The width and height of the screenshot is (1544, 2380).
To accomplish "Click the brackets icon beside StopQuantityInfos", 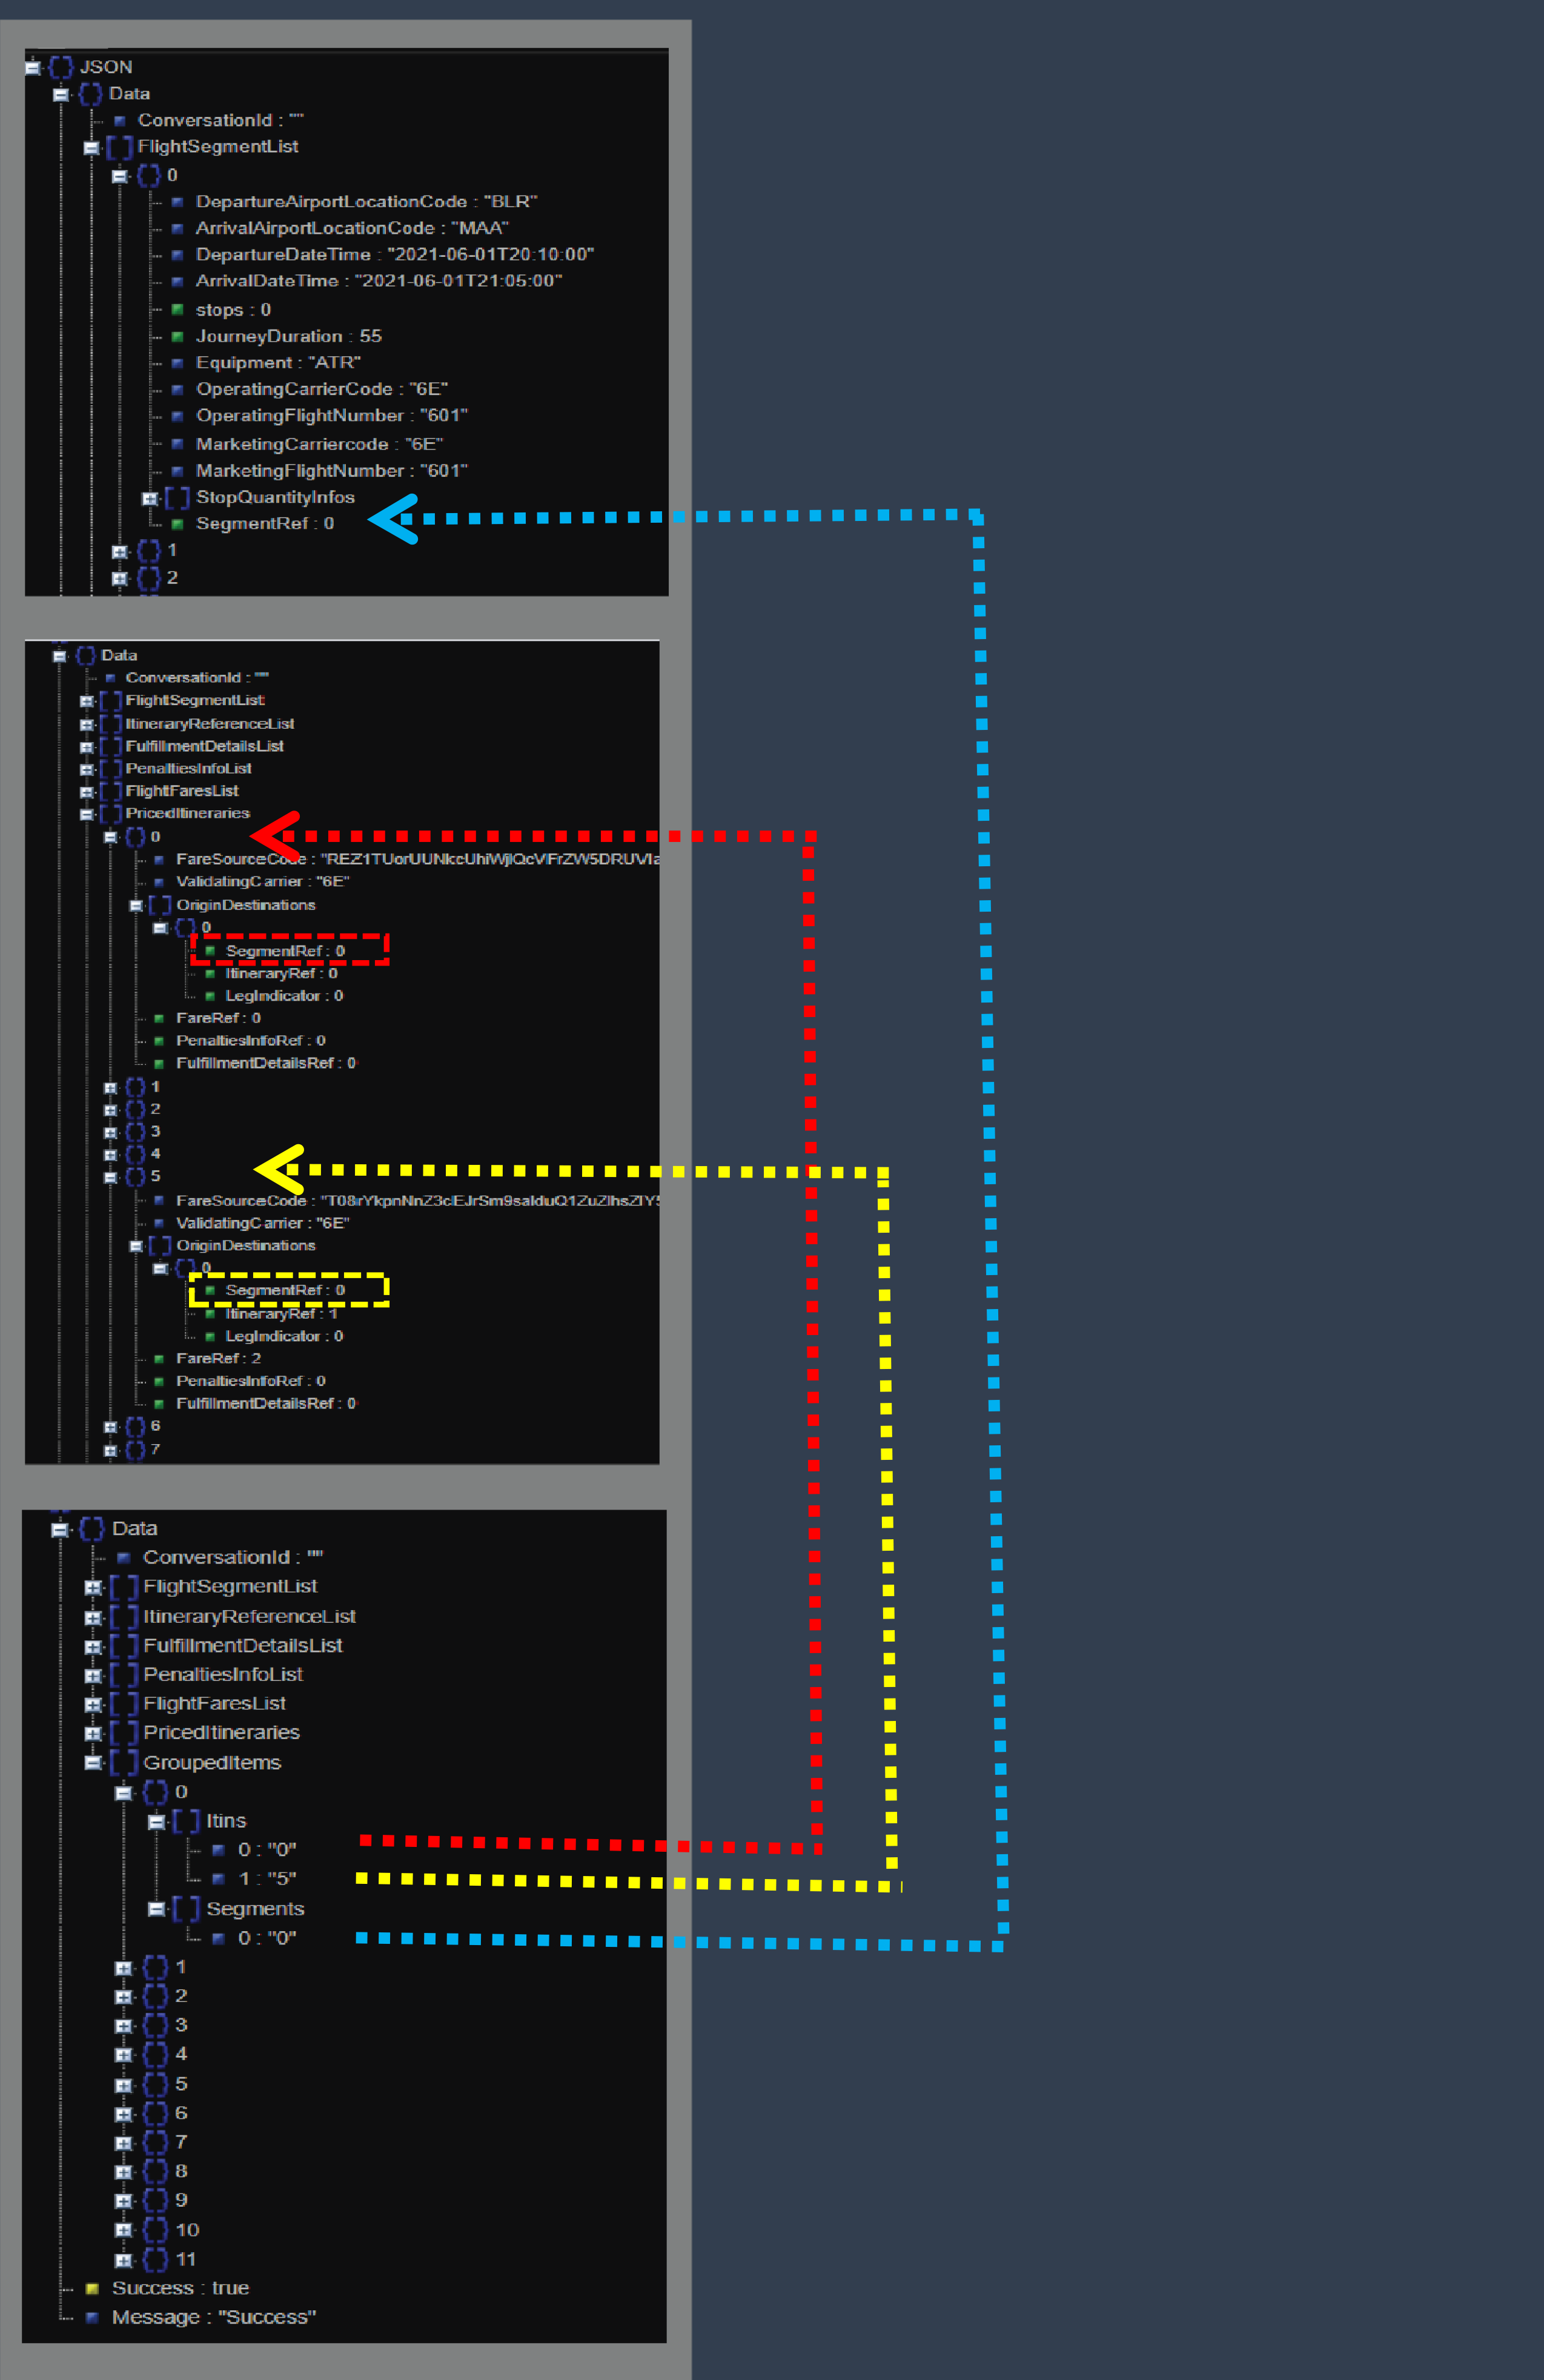I will 177,497.
